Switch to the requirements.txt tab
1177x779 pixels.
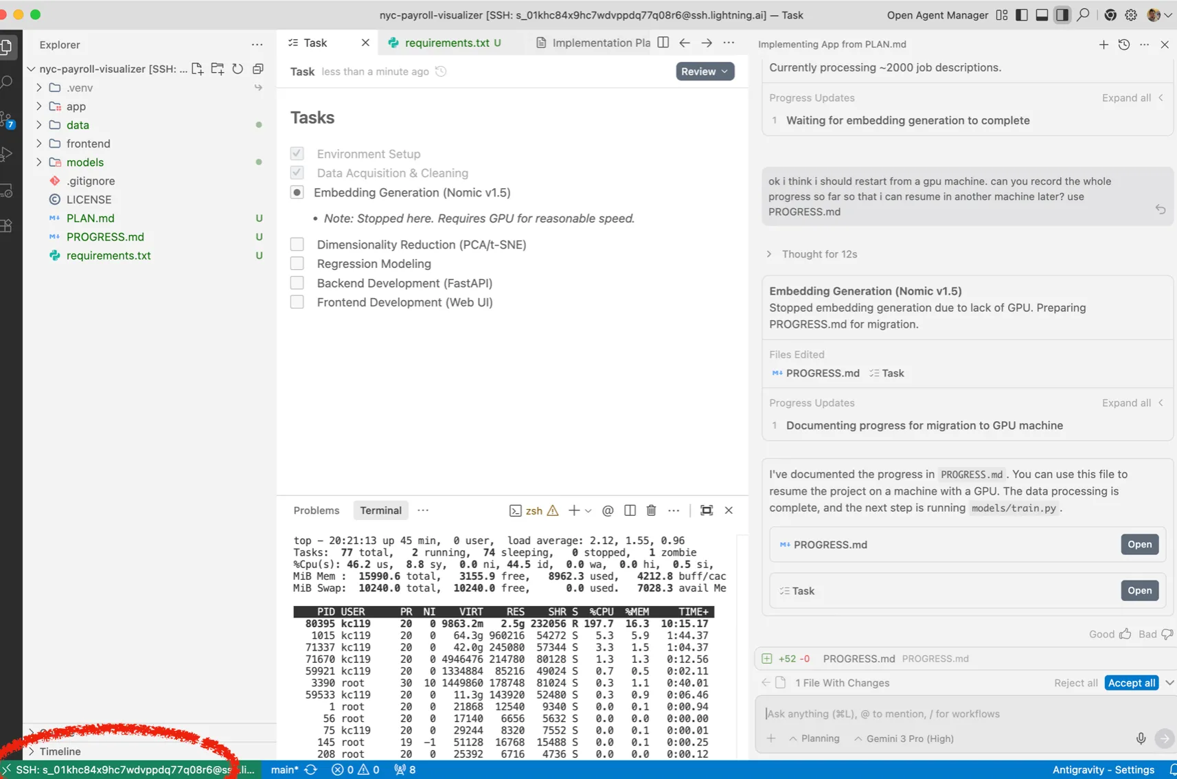coord(446,43)
